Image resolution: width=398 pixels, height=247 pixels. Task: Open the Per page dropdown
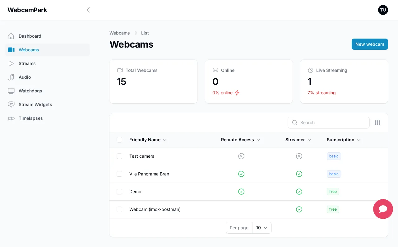point(261,228)
